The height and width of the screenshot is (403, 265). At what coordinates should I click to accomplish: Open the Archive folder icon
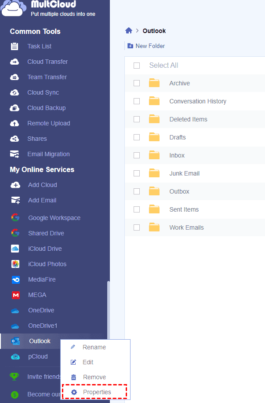point(154,83)
